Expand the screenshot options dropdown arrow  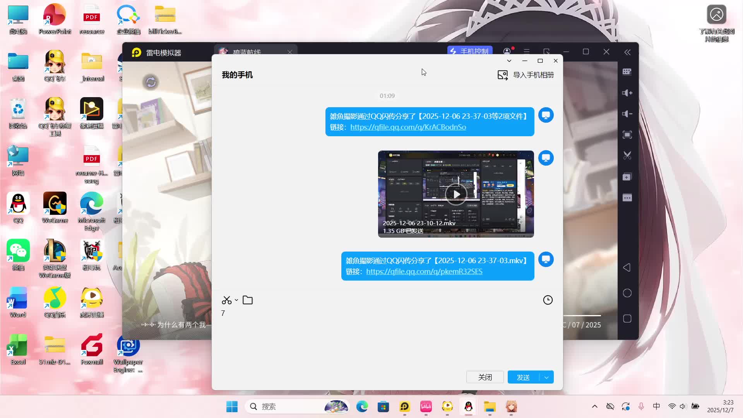pyautogui.click(x=236, y=300)
